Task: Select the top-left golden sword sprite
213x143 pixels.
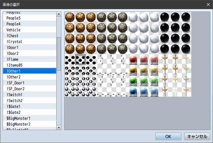Action: 165,60
